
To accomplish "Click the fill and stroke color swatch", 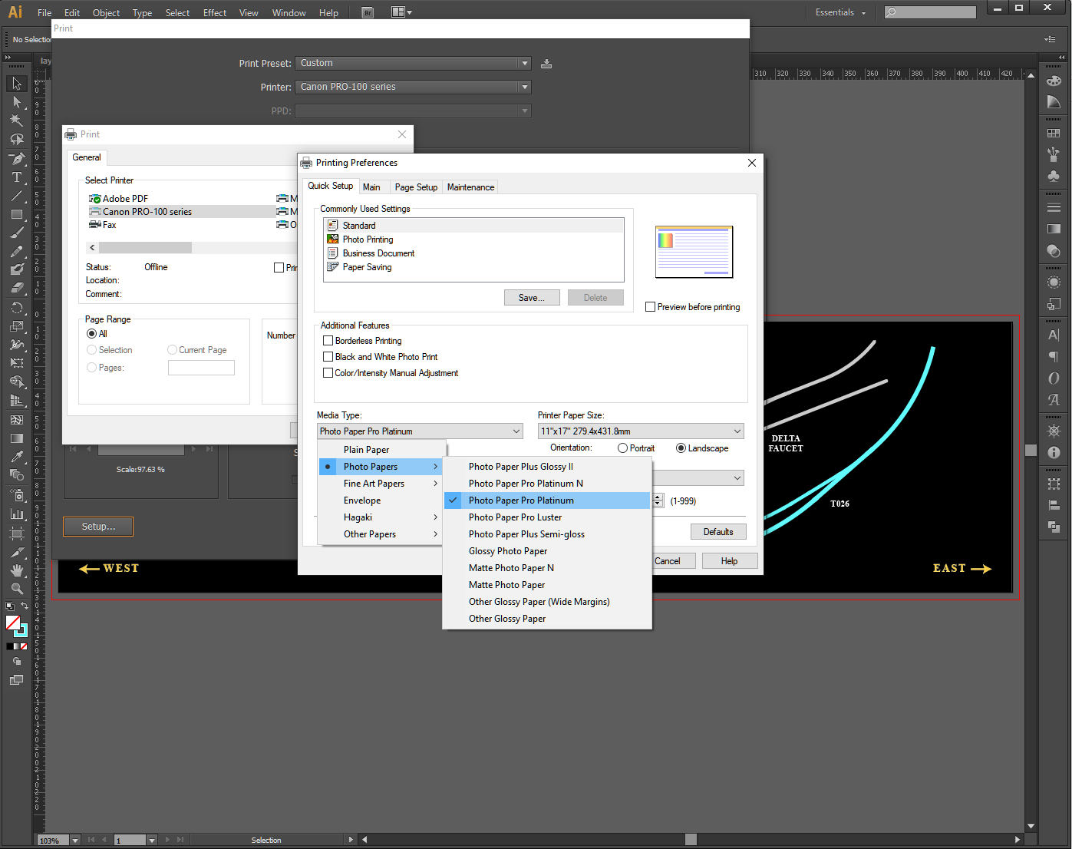I will coord(15,625).
